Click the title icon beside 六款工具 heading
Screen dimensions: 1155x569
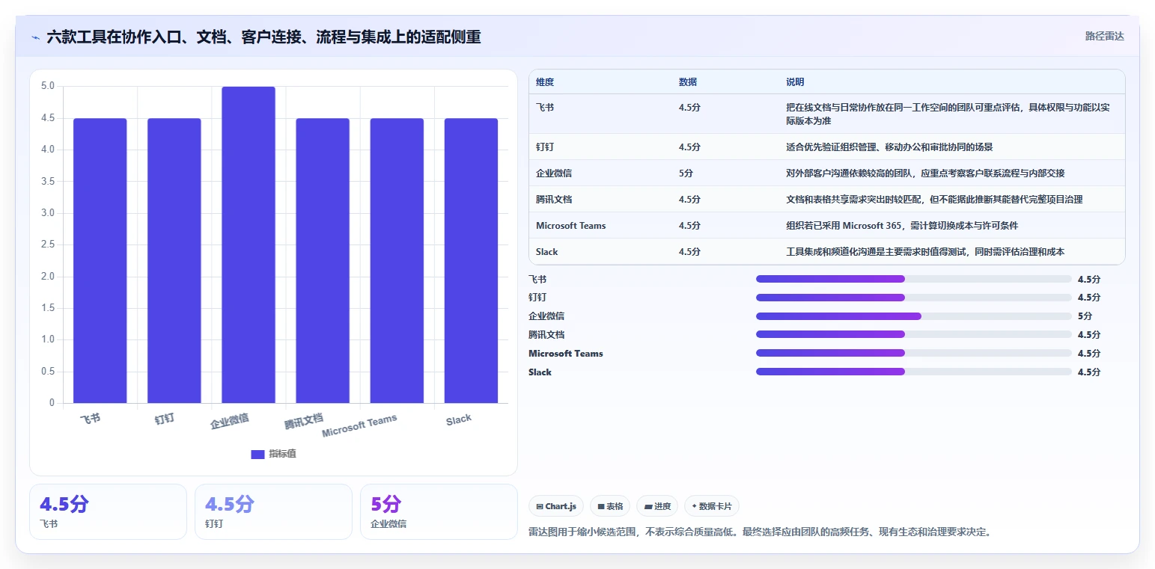pyautogui.click(x=35, y=37)
